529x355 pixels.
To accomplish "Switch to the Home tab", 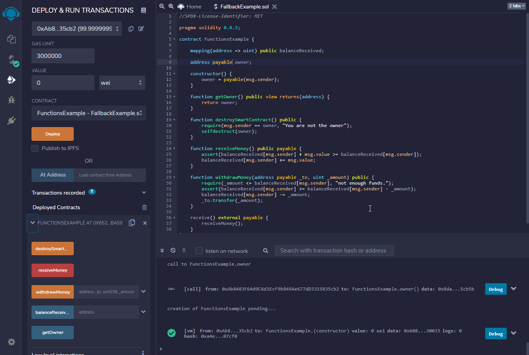I will pyautogui.click(x=190, y=7).
